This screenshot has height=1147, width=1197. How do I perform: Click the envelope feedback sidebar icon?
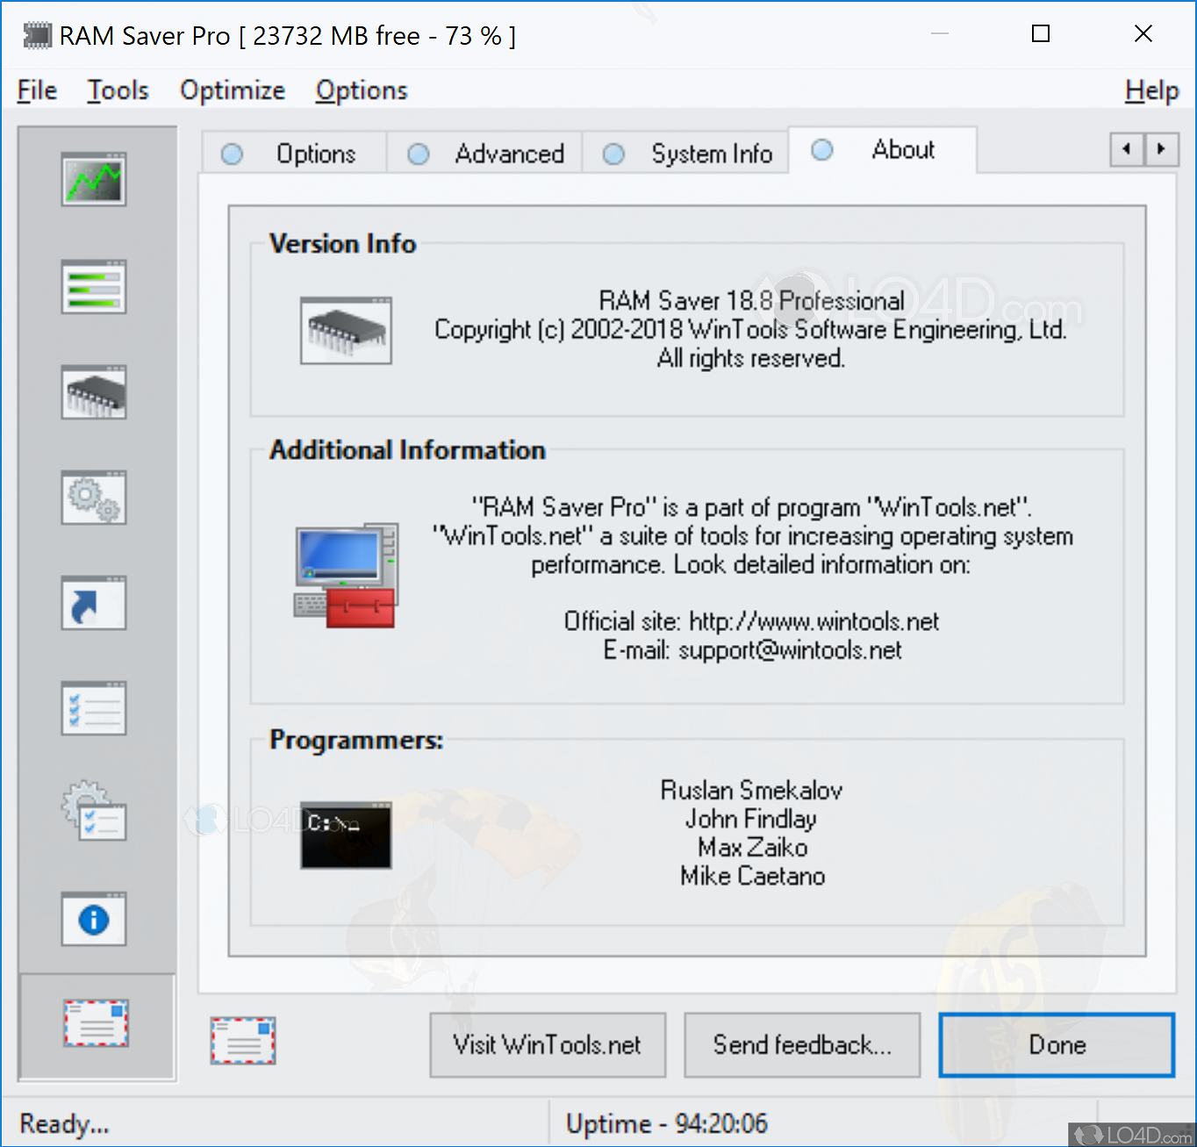tap(96, 1023)
